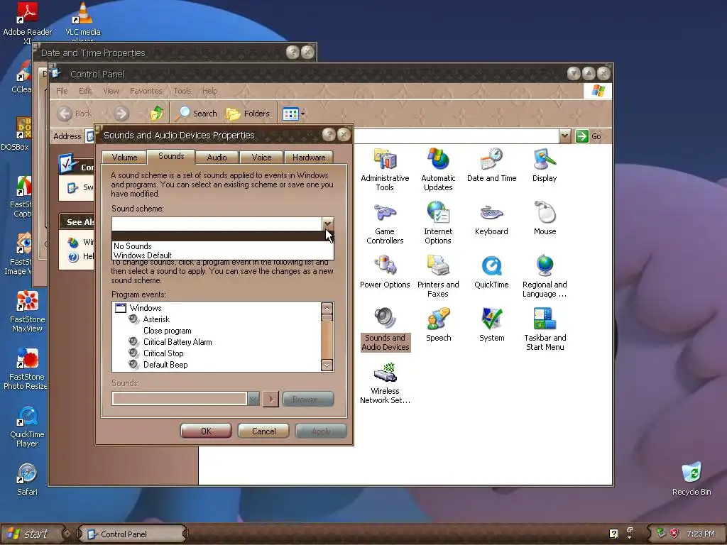Open Administrative Tools in Control Panel

[x=385, y=170]
